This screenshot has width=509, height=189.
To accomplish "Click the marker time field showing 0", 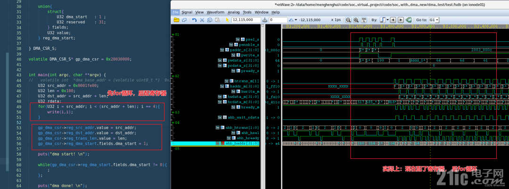I will click(278, 20).
